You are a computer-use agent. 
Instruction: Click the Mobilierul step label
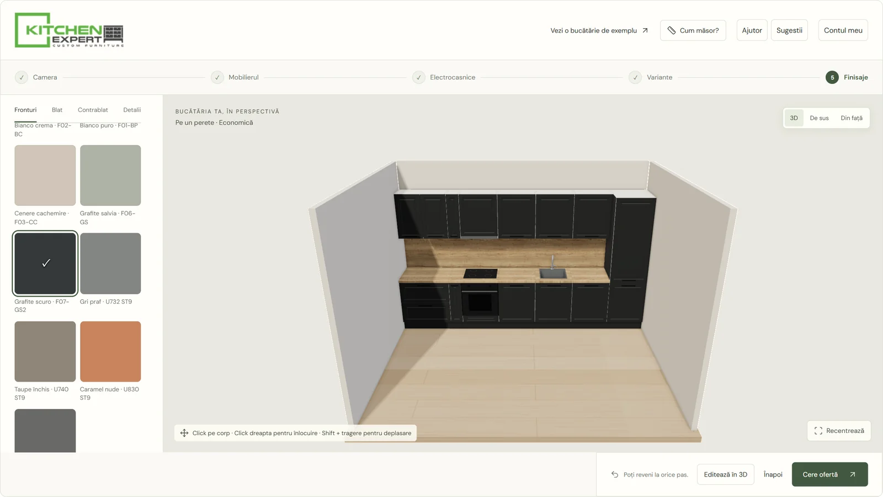tap(243, 77)
